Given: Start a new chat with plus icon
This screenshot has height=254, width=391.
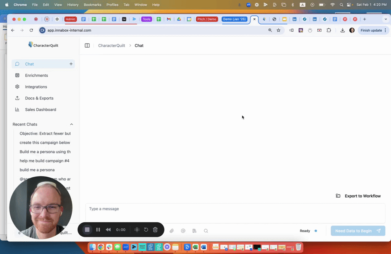Looking at the screenshot, I should pyautogui.click(x=71, y=64).
